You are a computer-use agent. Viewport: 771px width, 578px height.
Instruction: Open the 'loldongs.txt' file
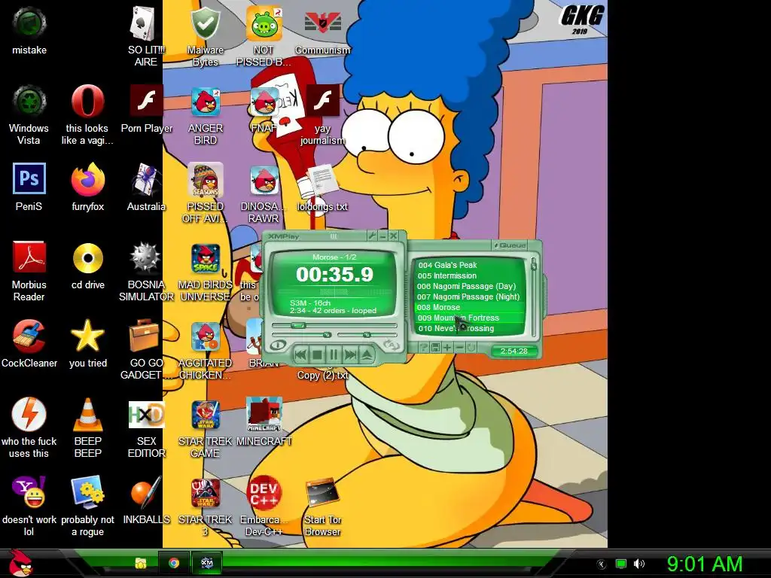tap(322, 189)
